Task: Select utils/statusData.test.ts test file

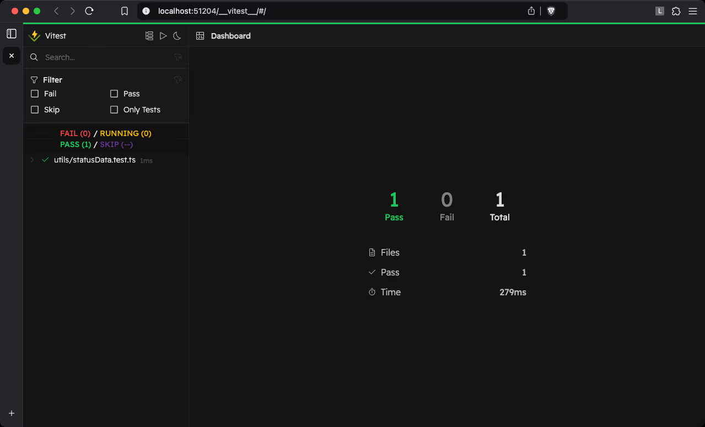Action: (94, 160)
